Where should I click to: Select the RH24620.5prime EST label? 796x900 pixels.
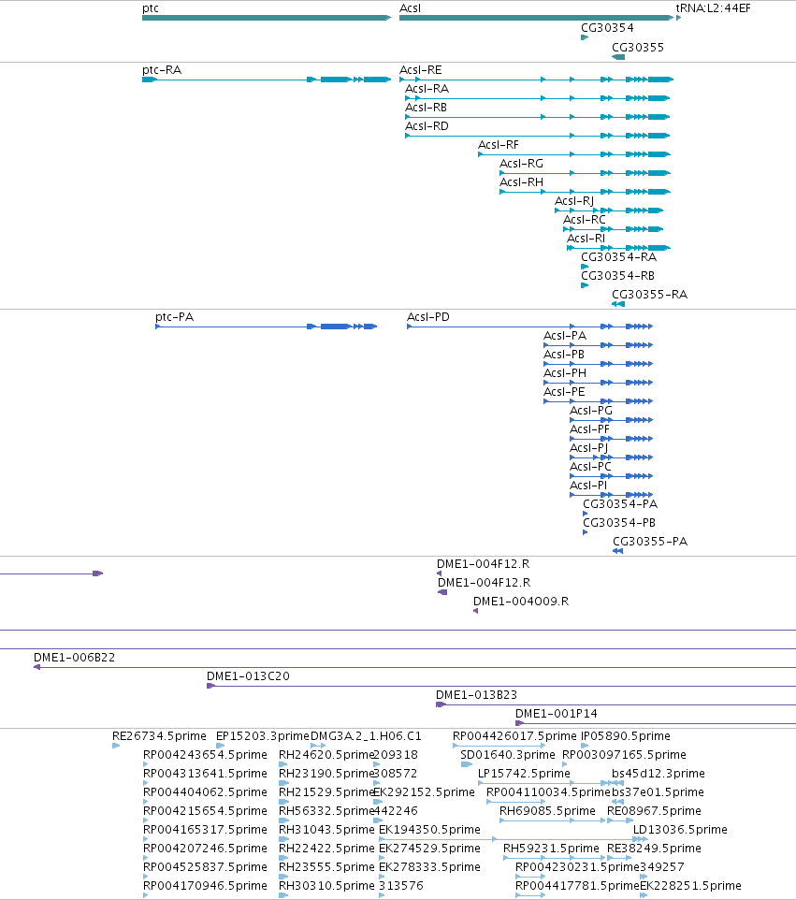[x=326, y=754]
